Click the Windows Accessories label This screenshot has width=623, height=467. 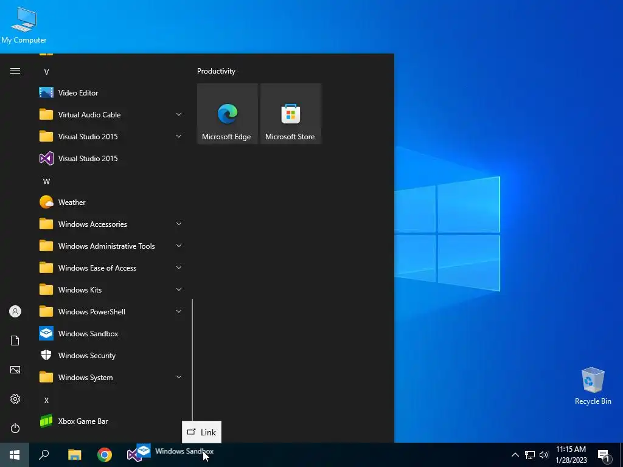tap(92, 224)
